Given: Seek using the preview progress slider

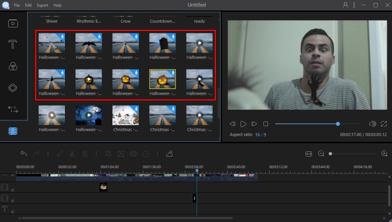Looking at the screenshot, I should [x=318, y=124].
